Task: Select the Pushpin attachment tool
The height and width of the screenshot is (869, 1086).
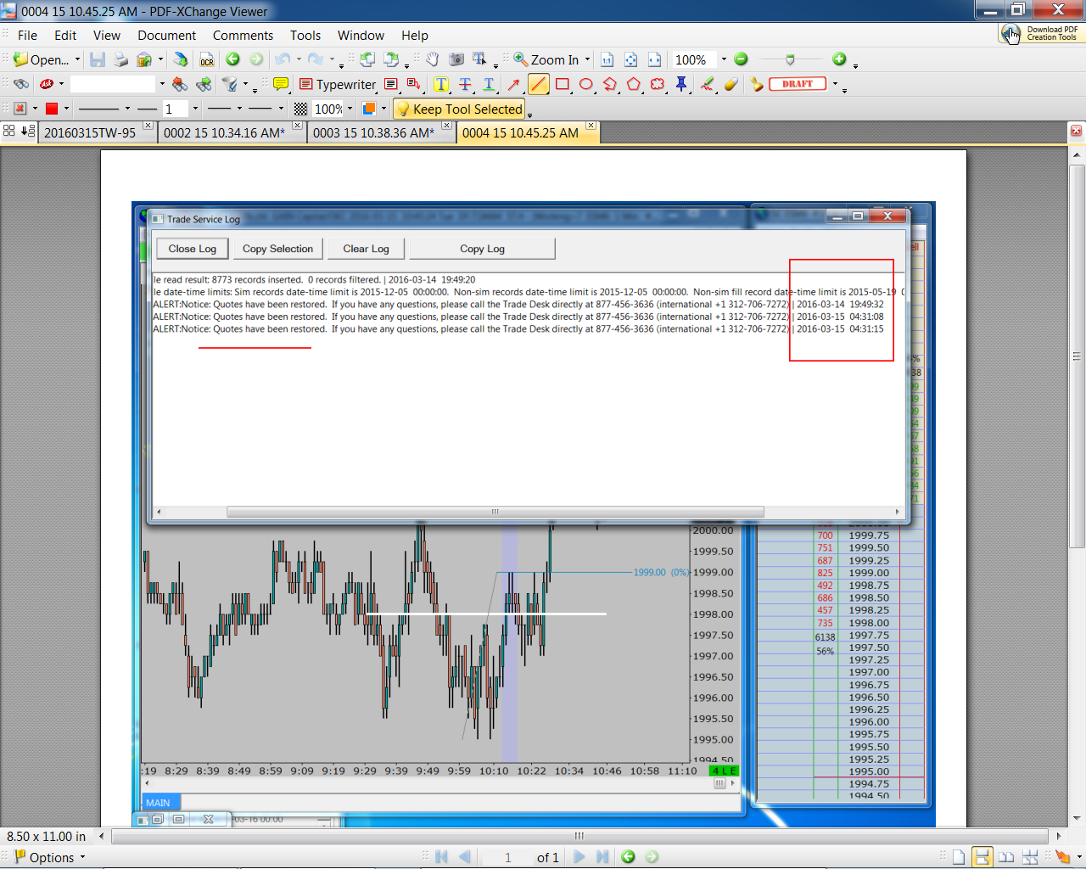Action: (681, 84)
